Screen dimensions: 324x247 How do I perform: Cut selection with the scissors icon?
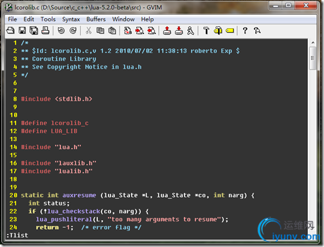point(89,31)
